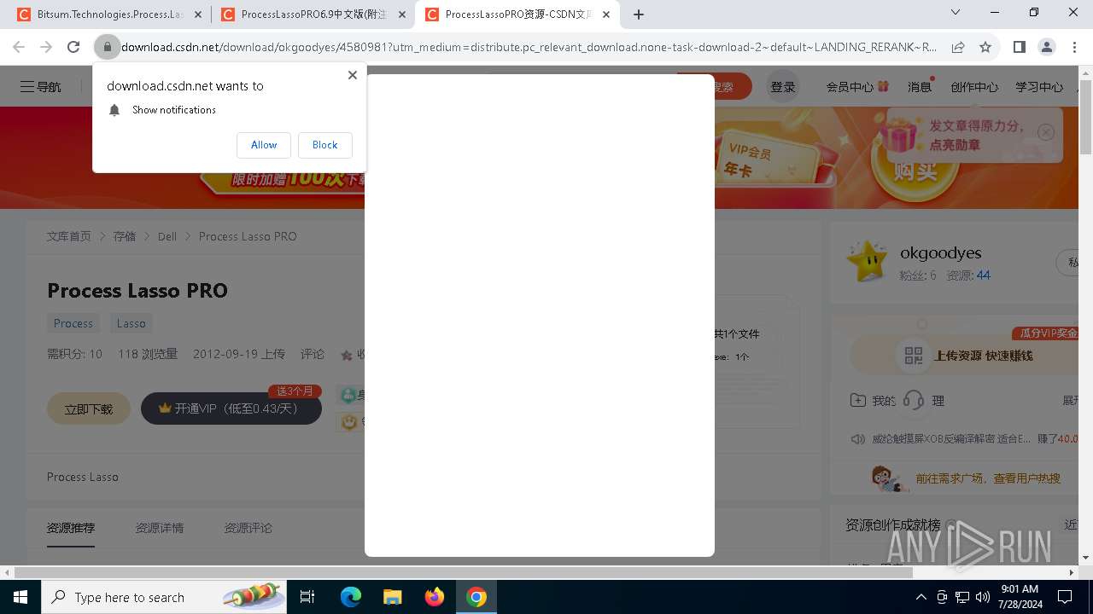This screenshot has width=1093, height=614.
Task: Close the ProcessLassoPRO6.9中文版 tab
Action: [x=401, y=14]
